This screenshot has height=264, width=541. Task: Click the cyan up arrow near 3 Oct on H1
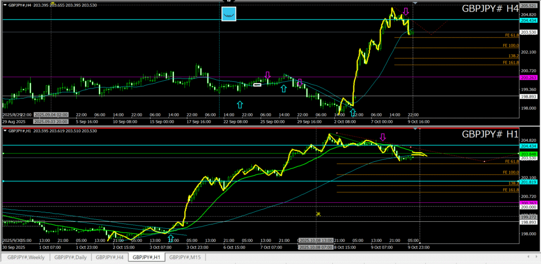(171, 239)
